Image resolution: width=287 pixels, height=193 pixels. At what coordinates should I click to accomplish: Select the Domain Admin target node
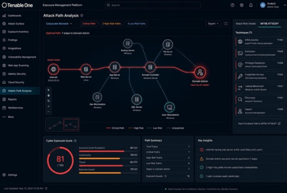click(200, 72)
